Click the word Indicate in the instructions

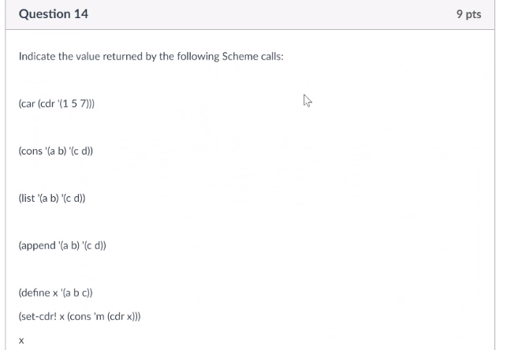[37, 56]
